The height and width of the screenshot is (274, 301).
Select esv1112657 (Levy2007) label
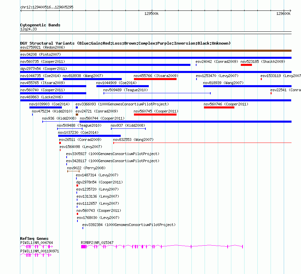(x=98, y=203)
